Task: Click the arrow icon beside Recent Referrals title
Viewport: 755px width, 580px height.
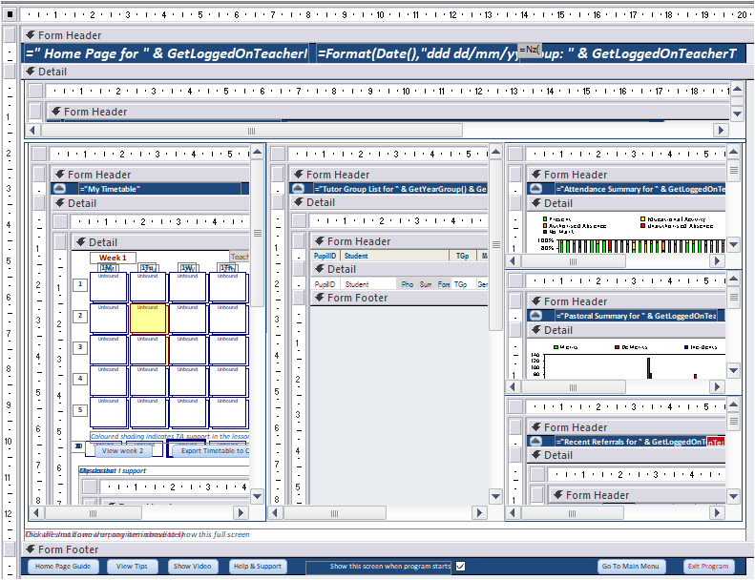Action: (535, 442)
